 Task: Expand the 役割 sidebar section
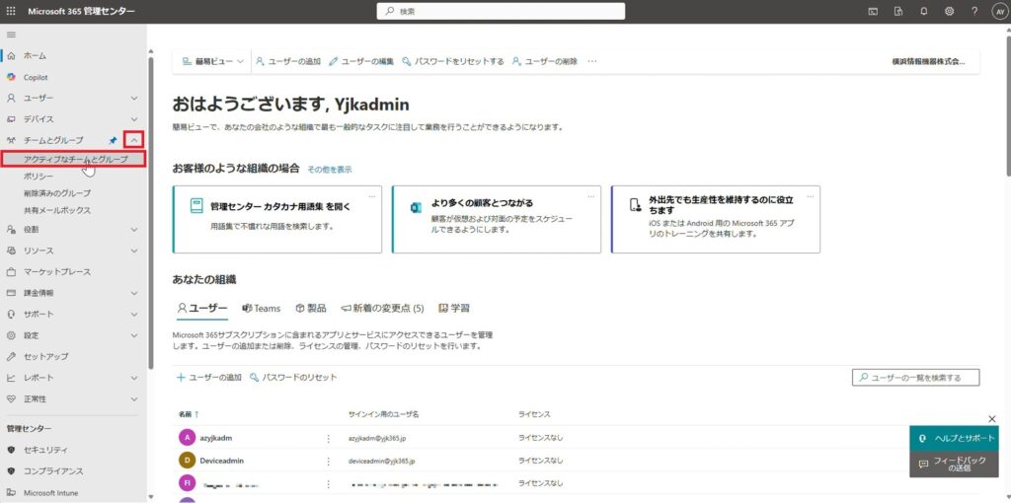(x=134, y=229)
